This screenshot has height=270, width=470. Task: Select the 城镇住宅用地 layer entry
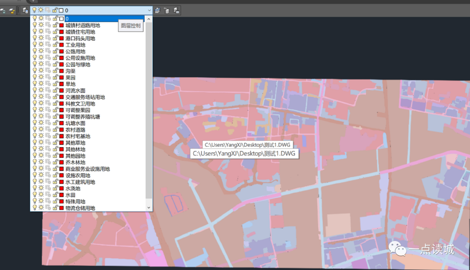pos(80,32)
